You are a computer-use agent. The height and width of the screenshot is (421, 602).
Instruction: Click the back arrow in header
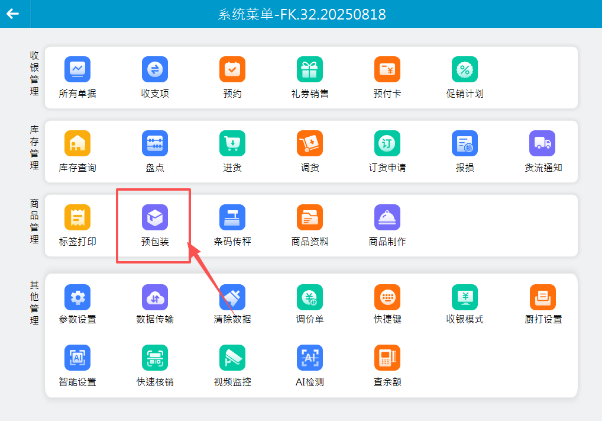(13, 14)
